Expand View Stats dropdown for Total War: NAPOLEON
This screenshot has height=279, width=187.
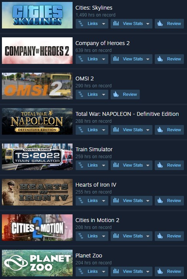[x=148, y=130]
